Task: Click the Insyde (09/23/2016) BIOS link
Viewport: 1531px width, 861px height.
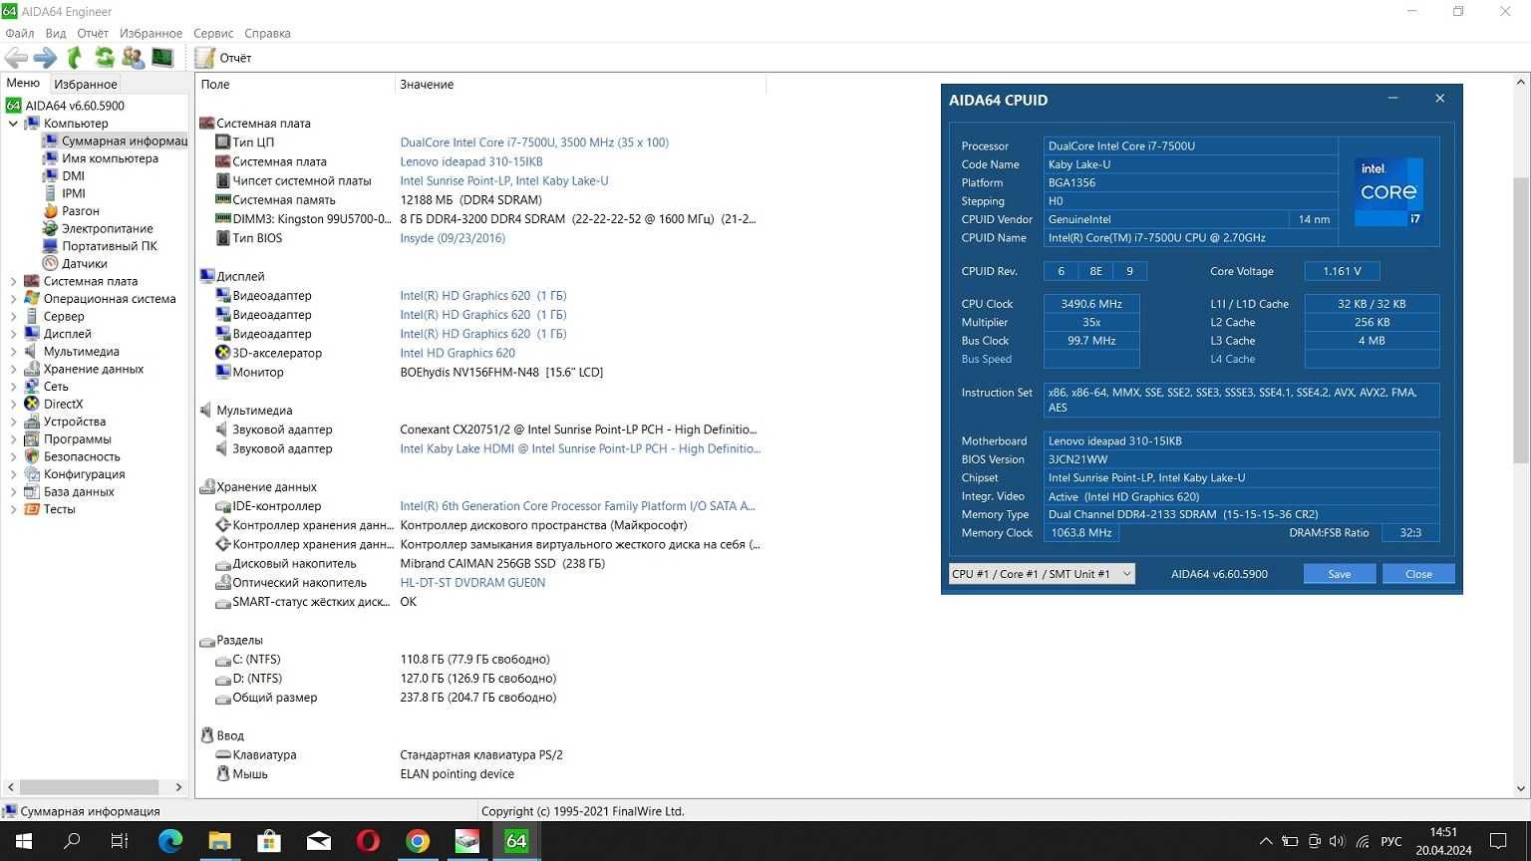Action: pyautogui.click(x=453, y=238)
